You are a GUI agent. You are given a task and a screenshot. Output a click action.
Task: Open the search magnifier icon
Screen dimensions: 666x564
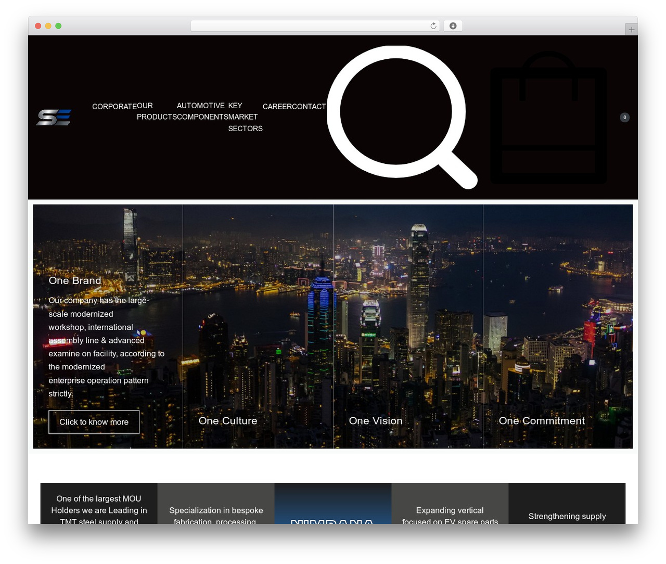(402, 117)
